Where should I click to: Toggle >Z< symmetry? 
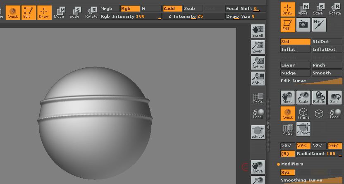[319, 146]
